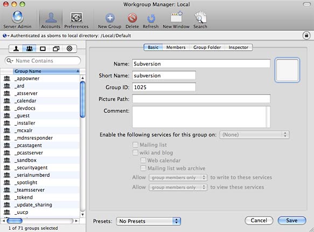Open Server Admin from the toolbar
The height and width of the screenshot is (232, 314).
[x=17, y=17]
